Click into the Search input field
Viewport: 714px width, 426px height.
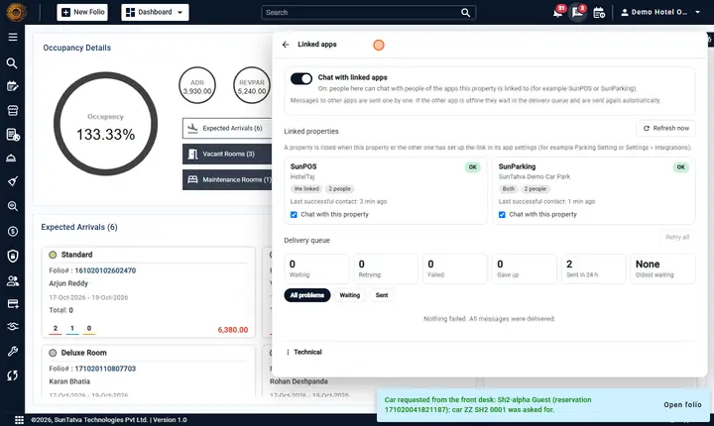point(360,12)
